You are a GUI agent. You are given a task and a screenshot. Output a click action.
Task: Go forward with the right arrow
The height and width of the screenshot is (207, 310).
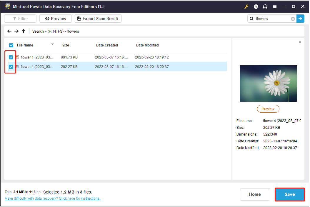pyautogui.click(x=16, y=31)
